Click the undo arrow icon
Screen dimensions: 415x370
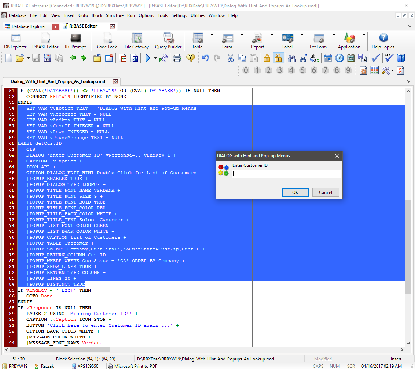[x=206, y=58]
